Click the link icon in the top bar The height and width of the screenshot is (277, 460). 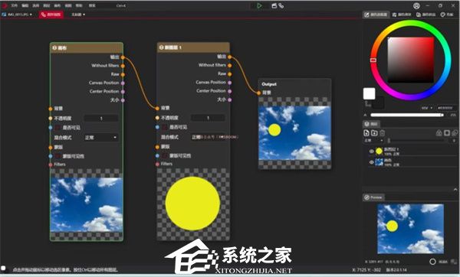(281, 5)
